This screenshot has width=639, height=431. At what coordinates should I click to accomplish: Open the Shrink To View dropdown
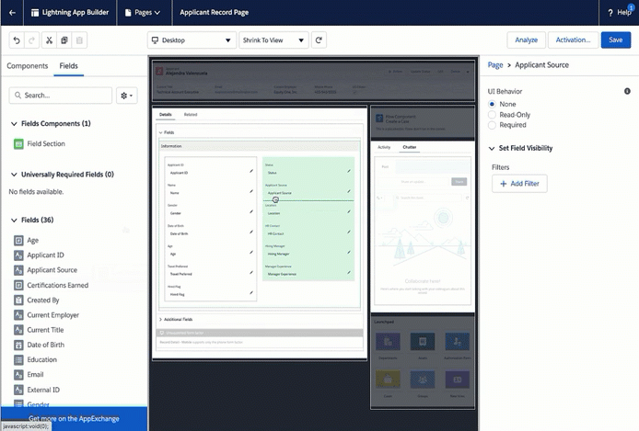point(273,40)
